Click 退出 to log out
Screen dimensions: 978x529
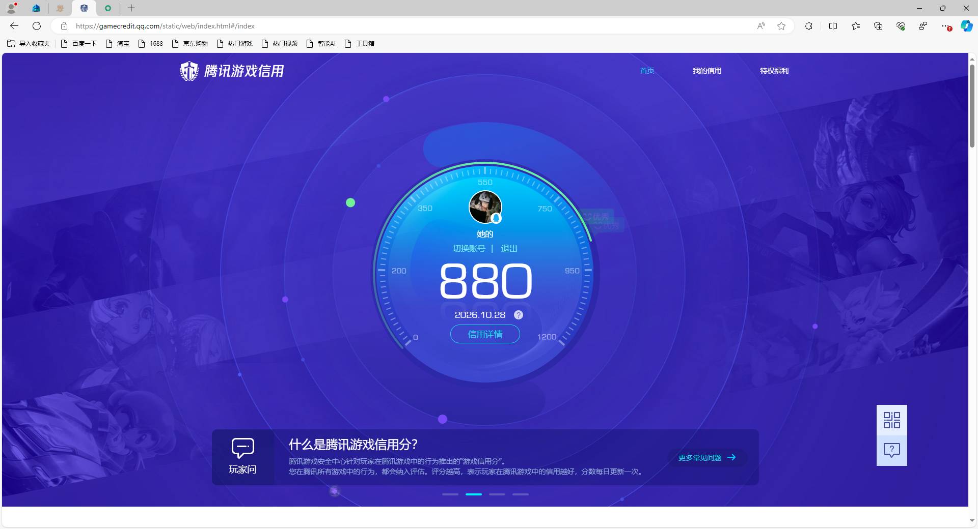coord(509,248)
